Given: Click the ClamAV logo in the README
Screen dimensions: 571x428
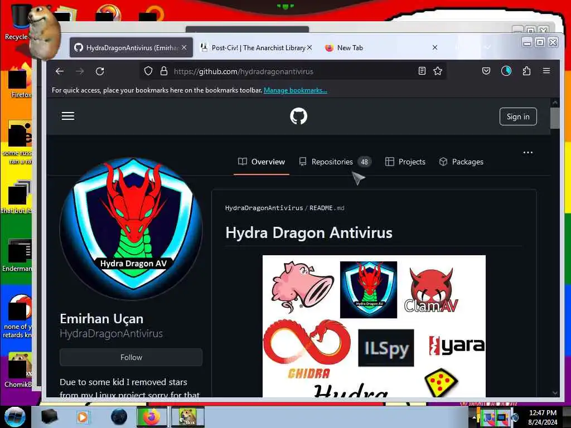Looking at the screenshot, I should coord(432,290).
